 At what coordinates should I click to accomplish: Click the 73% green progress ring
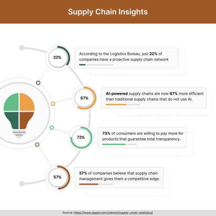(x=81, y=137)
